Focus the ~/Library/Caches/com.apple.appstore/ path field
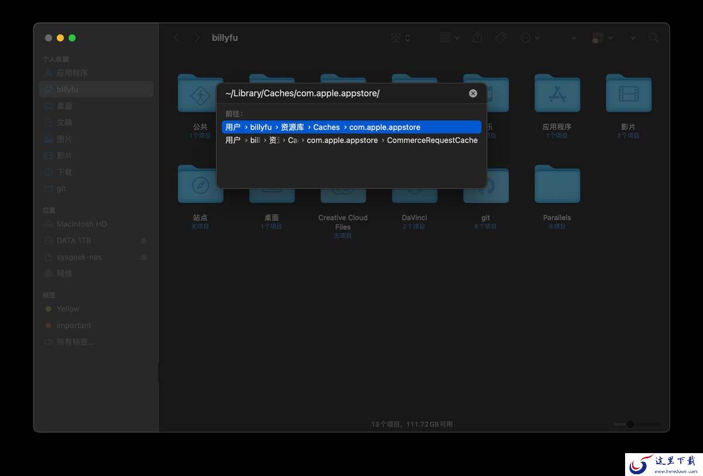This screenshot has height=476, width=703. [x=344, y=93]
